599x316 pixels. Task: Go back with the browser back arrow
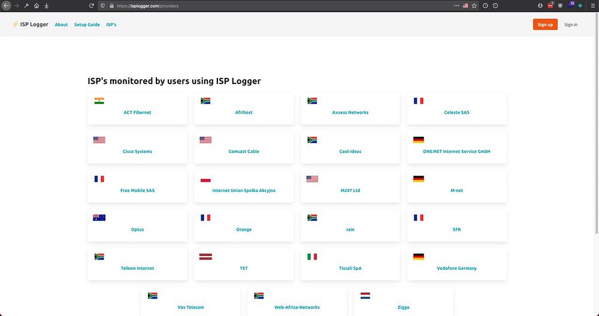(6, 6)
